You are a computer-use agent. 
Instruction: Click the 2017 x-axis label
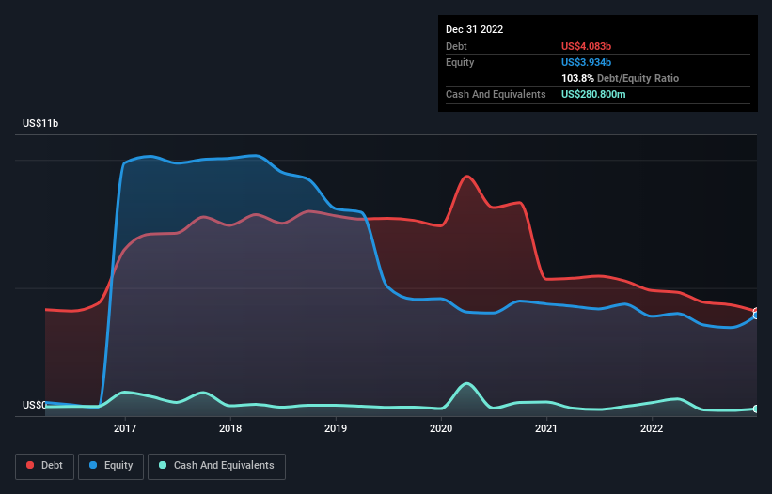coord(125,428)
